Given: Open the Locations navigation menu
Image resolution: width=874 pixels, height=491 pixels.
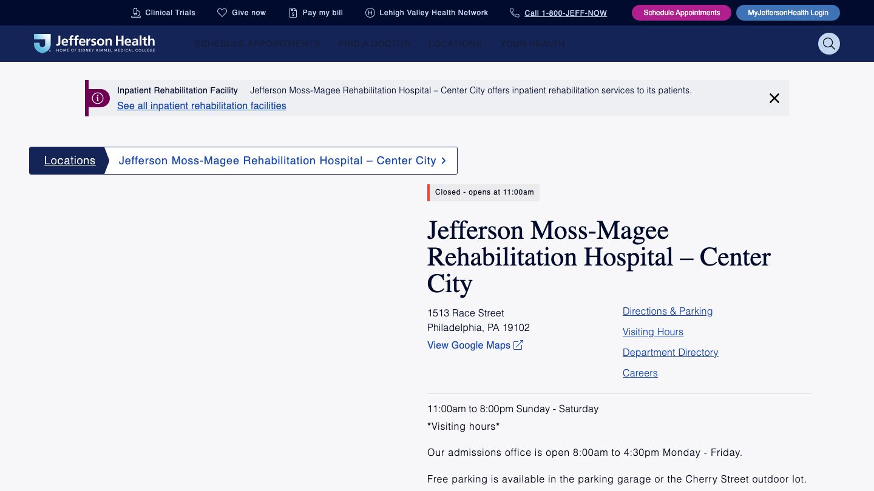Looking at the screenshot, I should 455,44.
